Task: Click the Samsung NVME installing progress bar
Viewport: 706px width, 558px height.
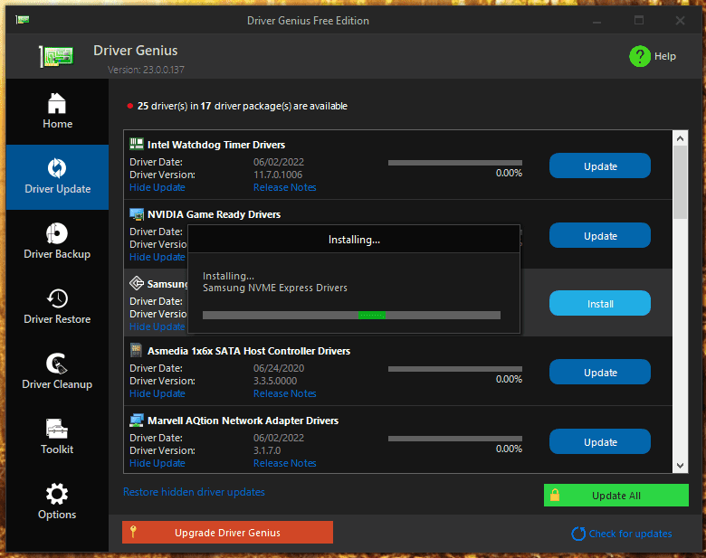Action: click(351, 315)
